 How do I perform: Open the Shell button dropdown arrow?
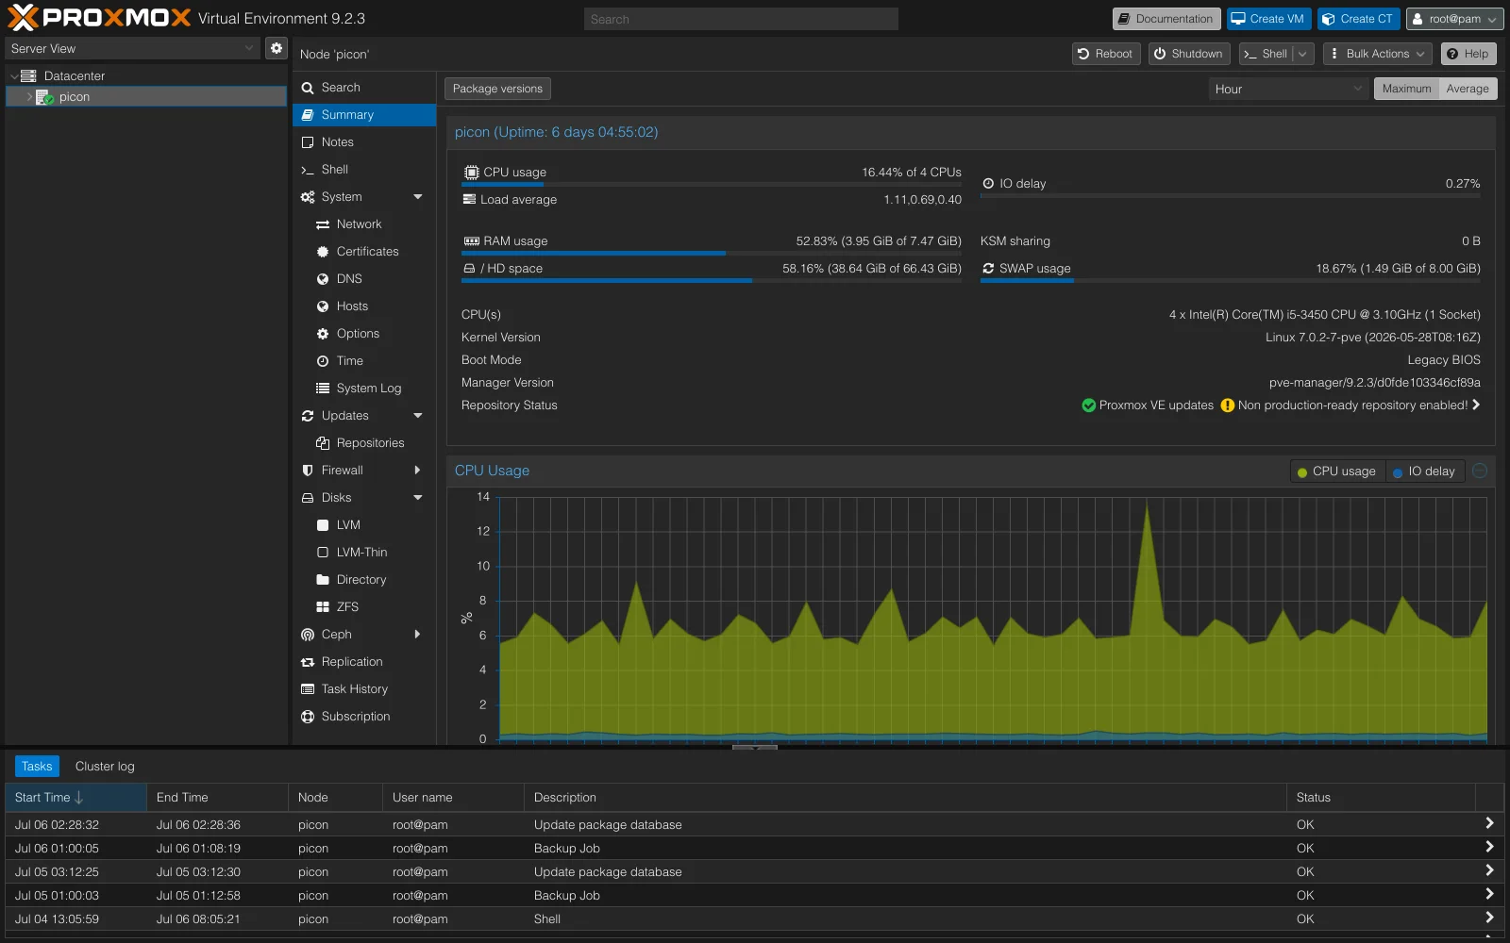tap(1302, 54)
